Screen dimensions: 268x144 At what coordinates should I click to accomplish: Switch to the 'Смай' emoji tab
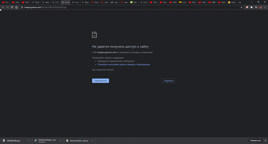point(232,2)
